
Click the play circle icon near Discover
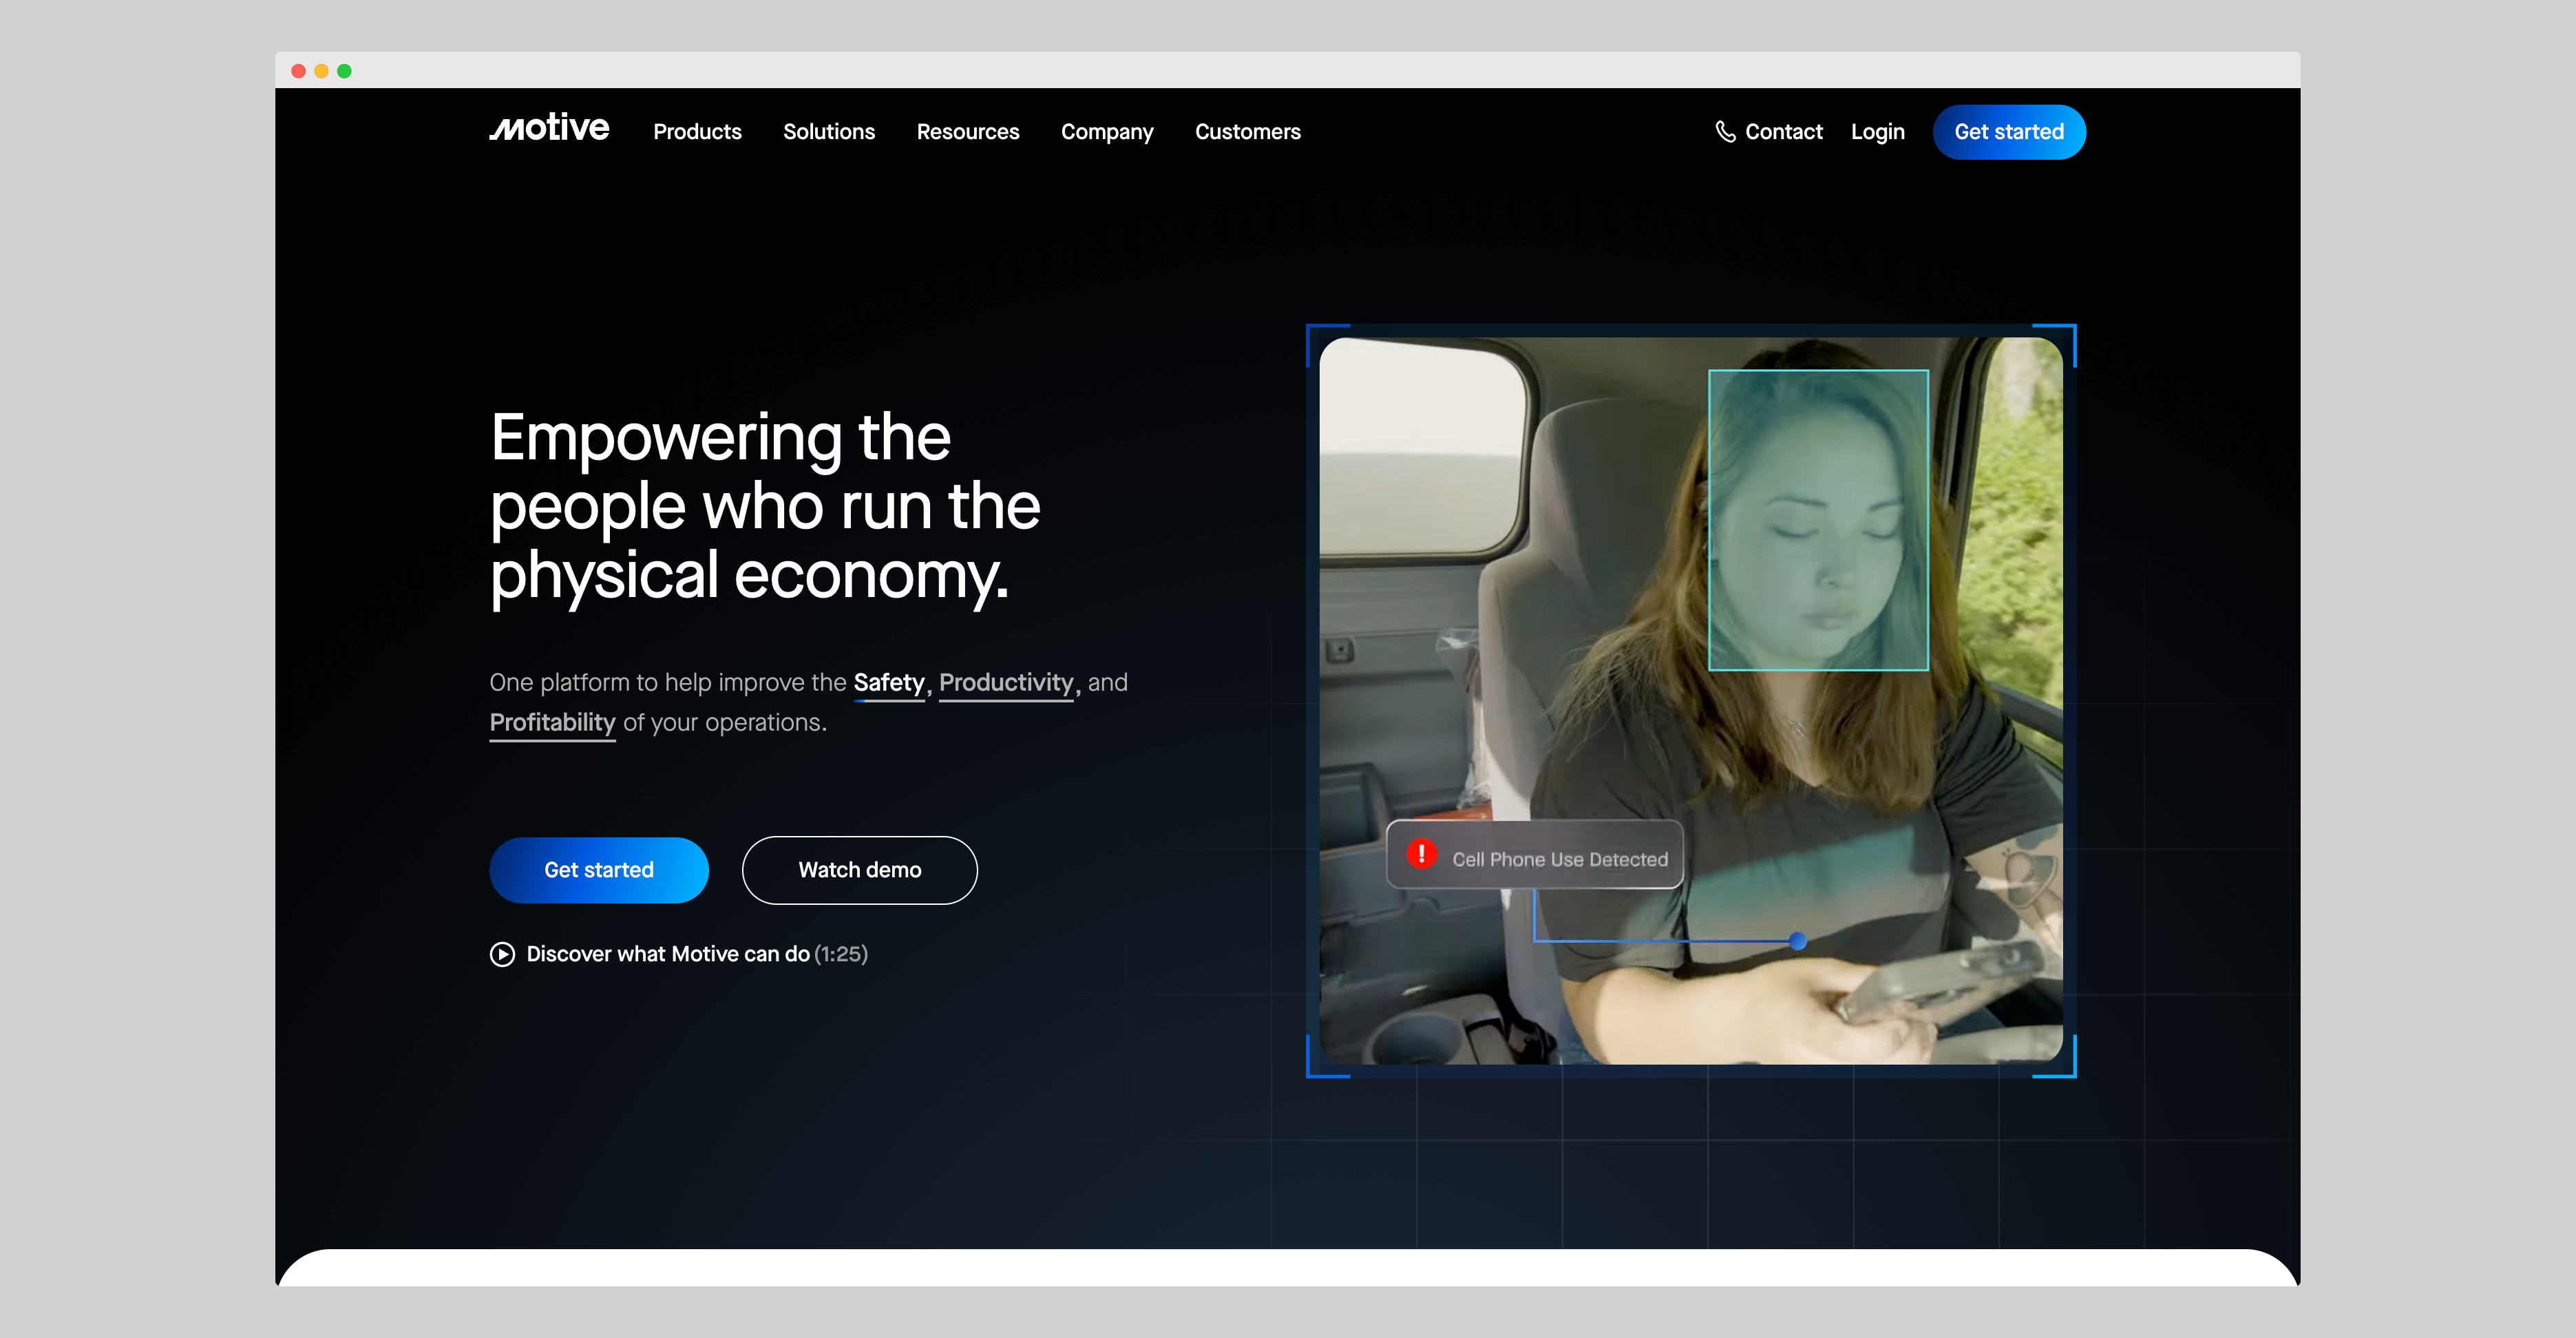[502, 954]
